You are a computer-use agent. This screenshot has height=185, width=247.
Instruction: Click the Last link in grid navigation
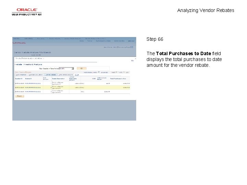(127, 73)
